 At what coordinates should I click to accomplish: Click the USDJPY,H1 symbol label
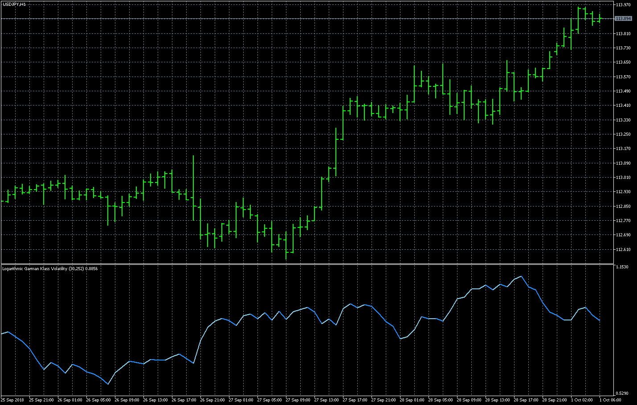[x=14, y=4]
